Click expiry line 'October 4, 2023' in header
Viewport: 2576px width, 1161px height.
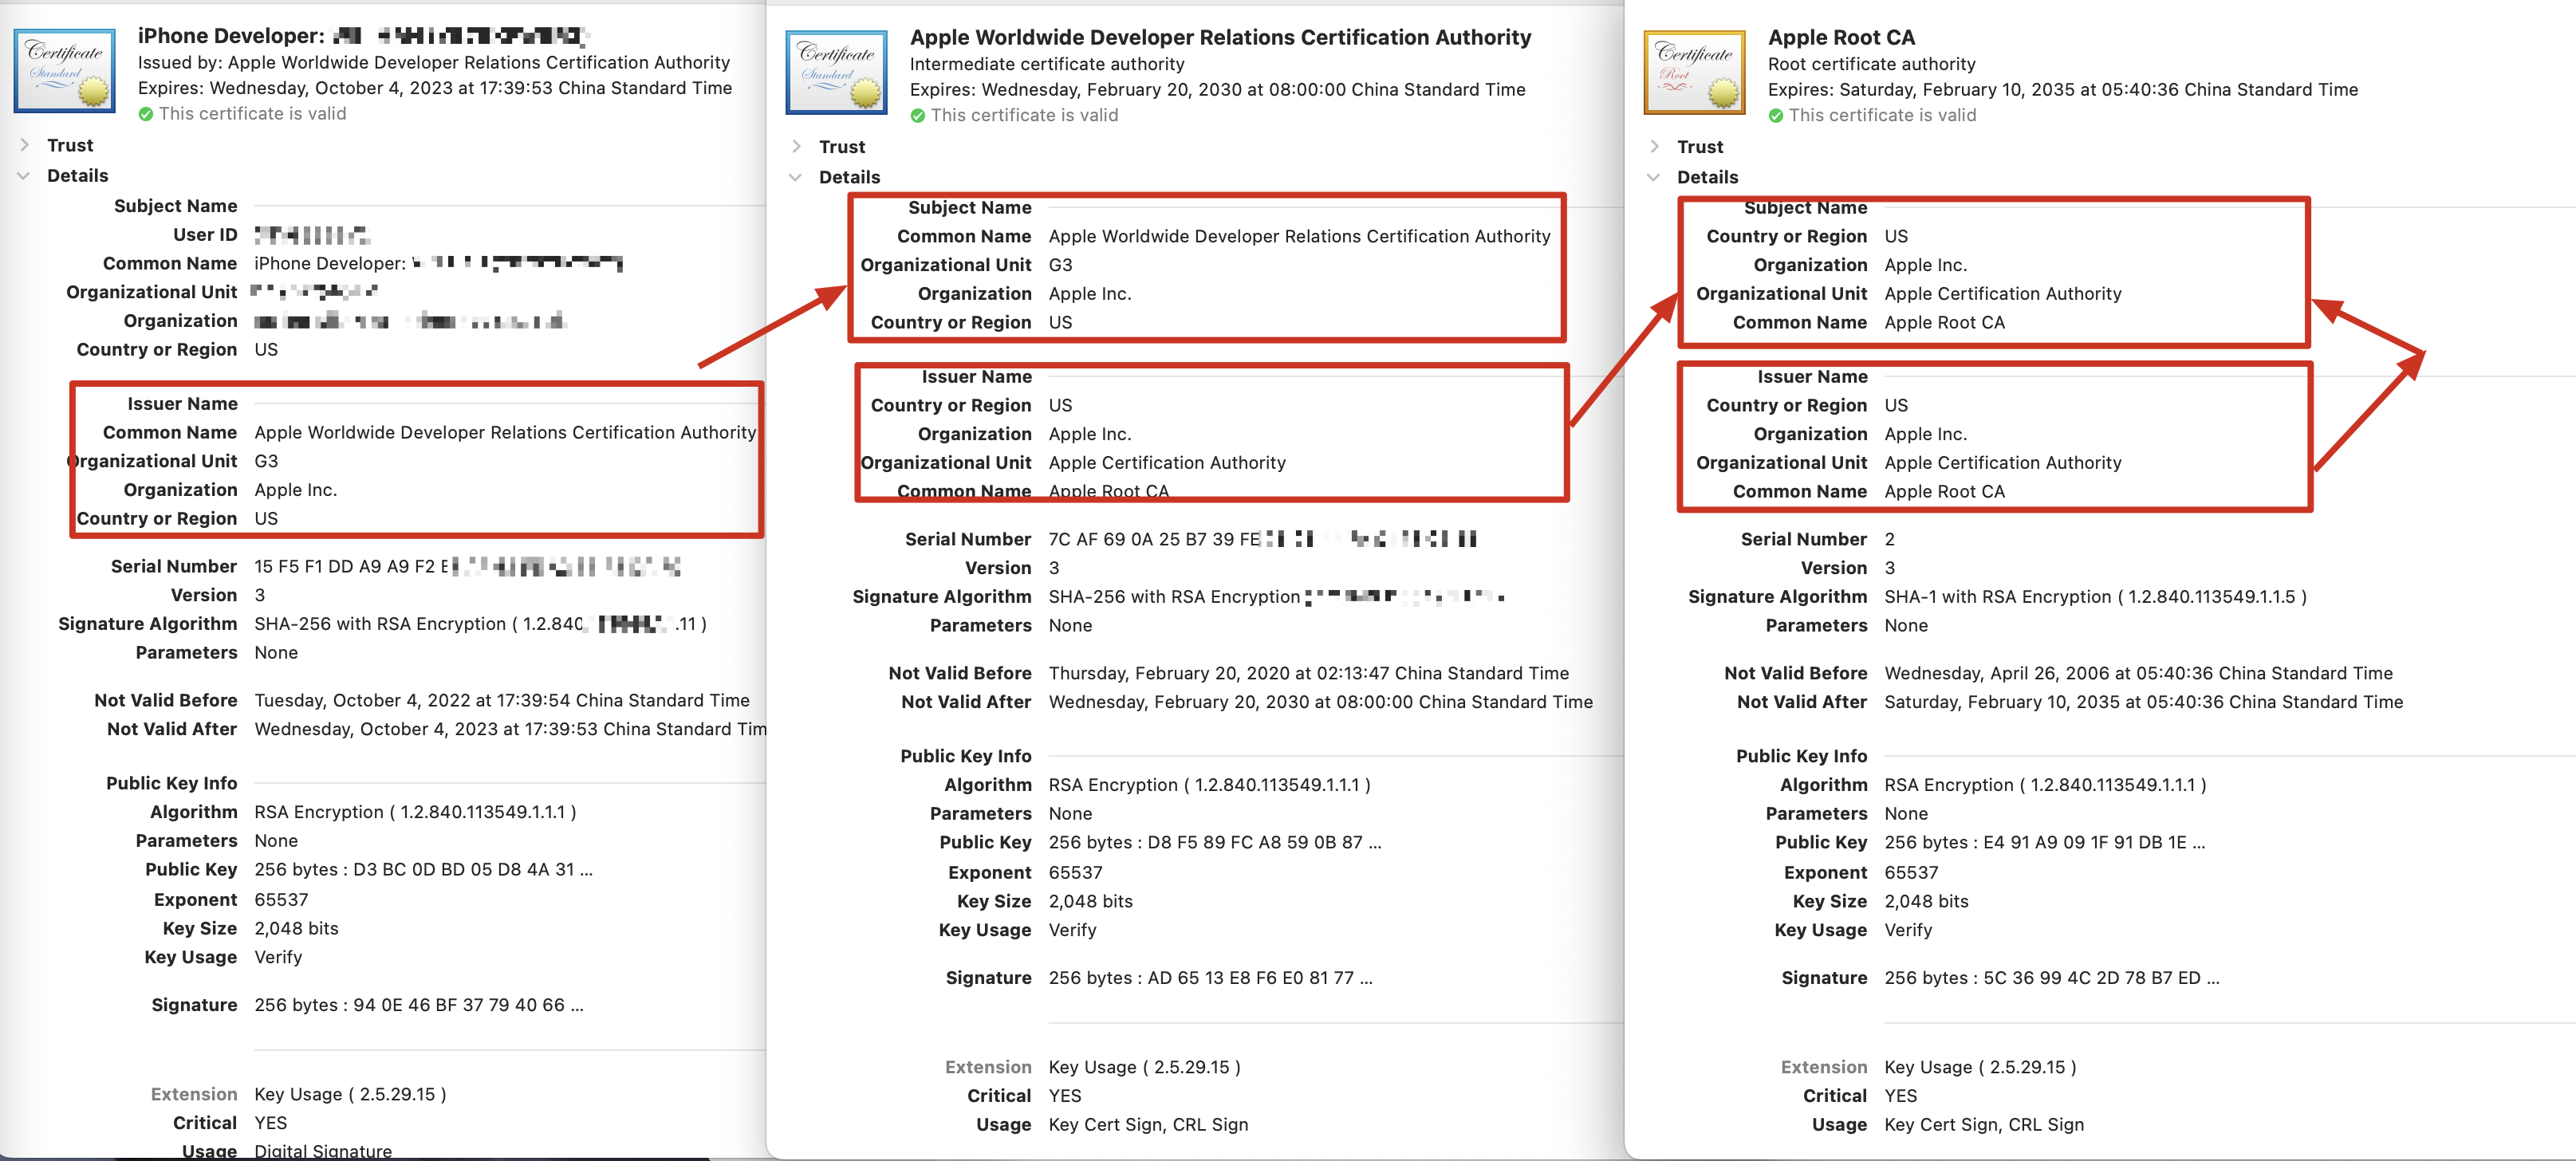(435, 88)
